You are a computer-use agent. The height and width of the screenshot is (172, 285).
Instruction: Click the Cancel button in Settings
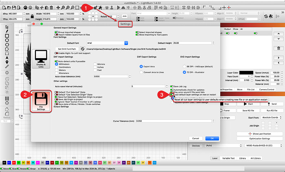coord(195,139)
